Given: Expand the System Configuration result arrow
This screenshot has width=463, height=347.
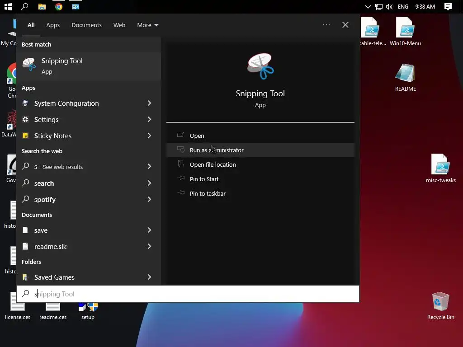Looking at the screenshot, I should point(149,103).
